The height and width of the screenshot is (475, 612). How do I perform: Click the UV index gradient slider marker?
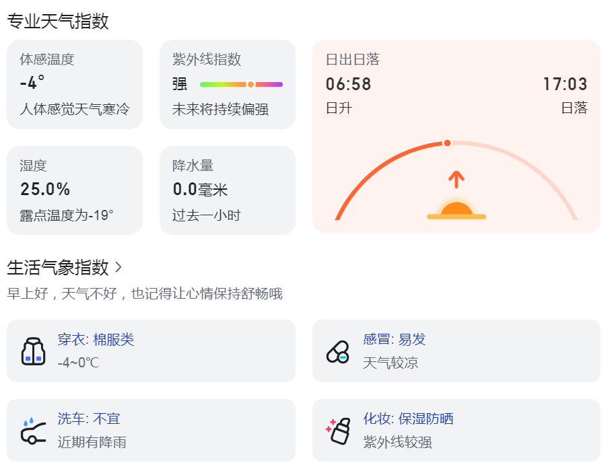click(250, 84)
